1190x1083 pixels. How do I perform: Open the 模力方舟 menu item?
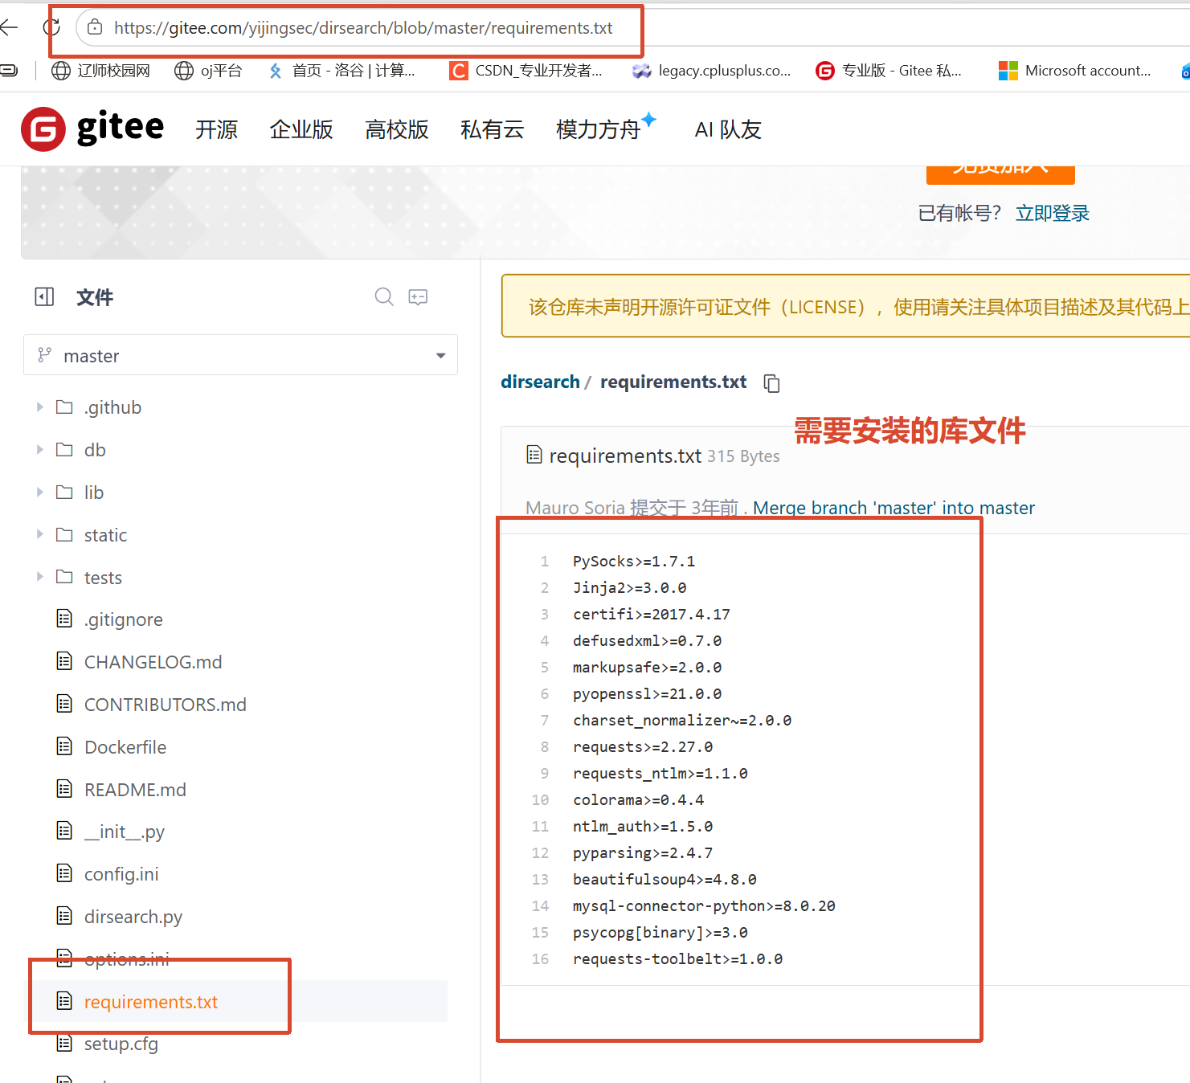[x=599, y=129]
